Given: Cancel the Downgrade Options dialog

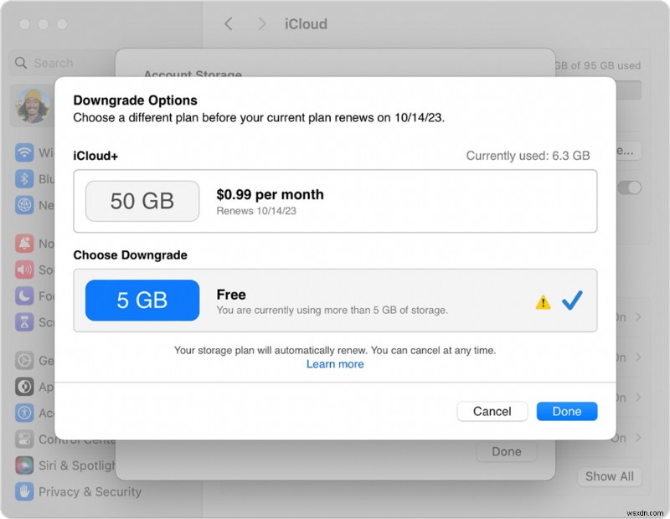Looking at the screenshot, I should pyautogui.click(x=492, y=411).
